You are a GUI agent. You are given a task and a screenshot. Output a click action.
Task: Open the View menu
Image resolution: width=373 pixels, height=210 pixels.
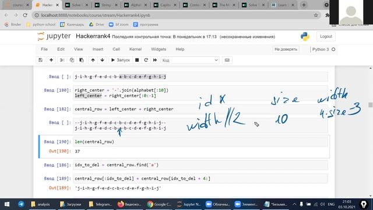[78, 49]
